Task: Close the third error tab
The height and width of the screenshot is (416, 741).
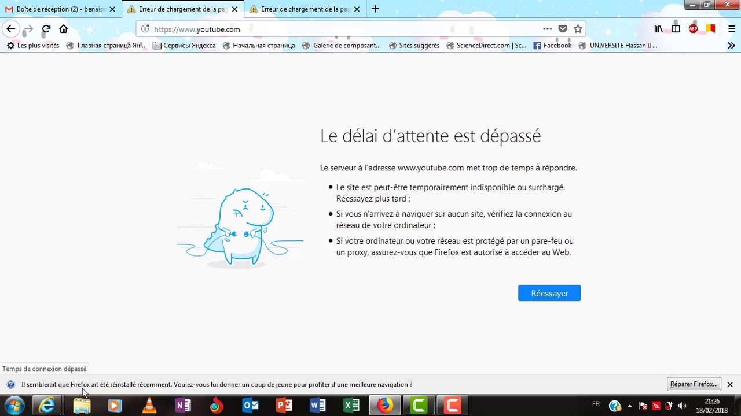Action: (x=357, y=9)
